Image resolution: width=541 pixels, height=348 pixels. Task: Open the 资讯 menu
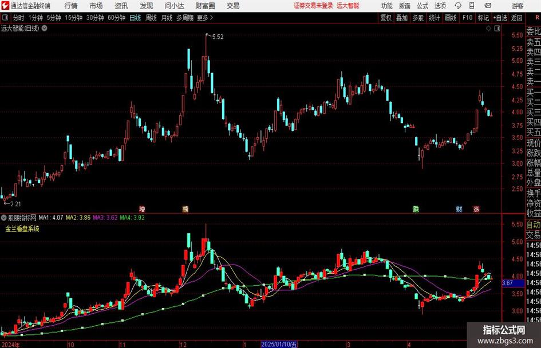121,6
